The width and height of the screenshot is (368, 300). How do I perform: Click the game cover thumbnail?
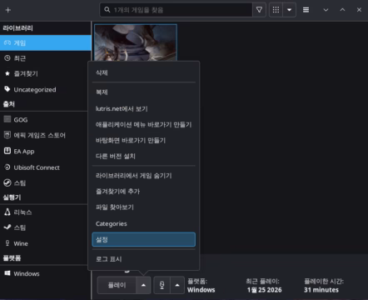[x=136, y=42]
